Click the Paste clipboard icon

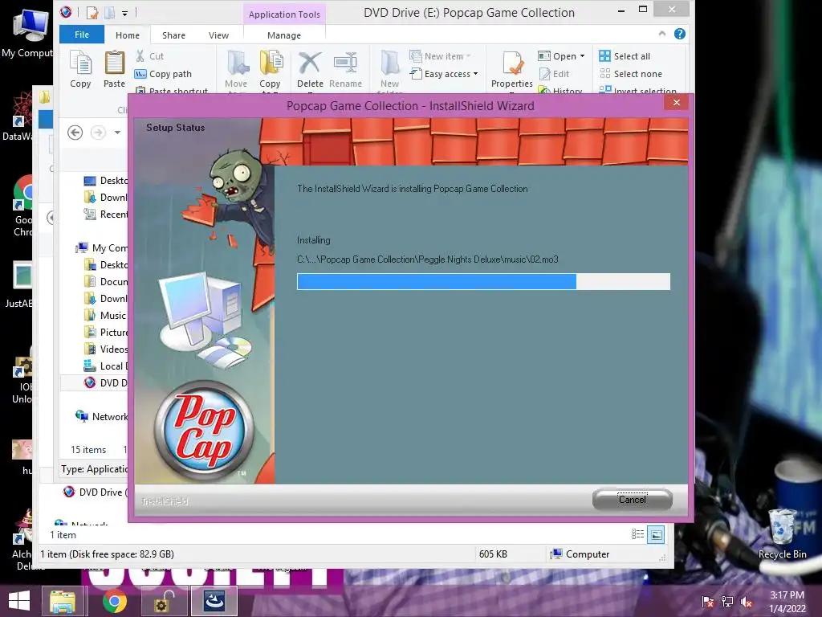[x=114, y=69]
